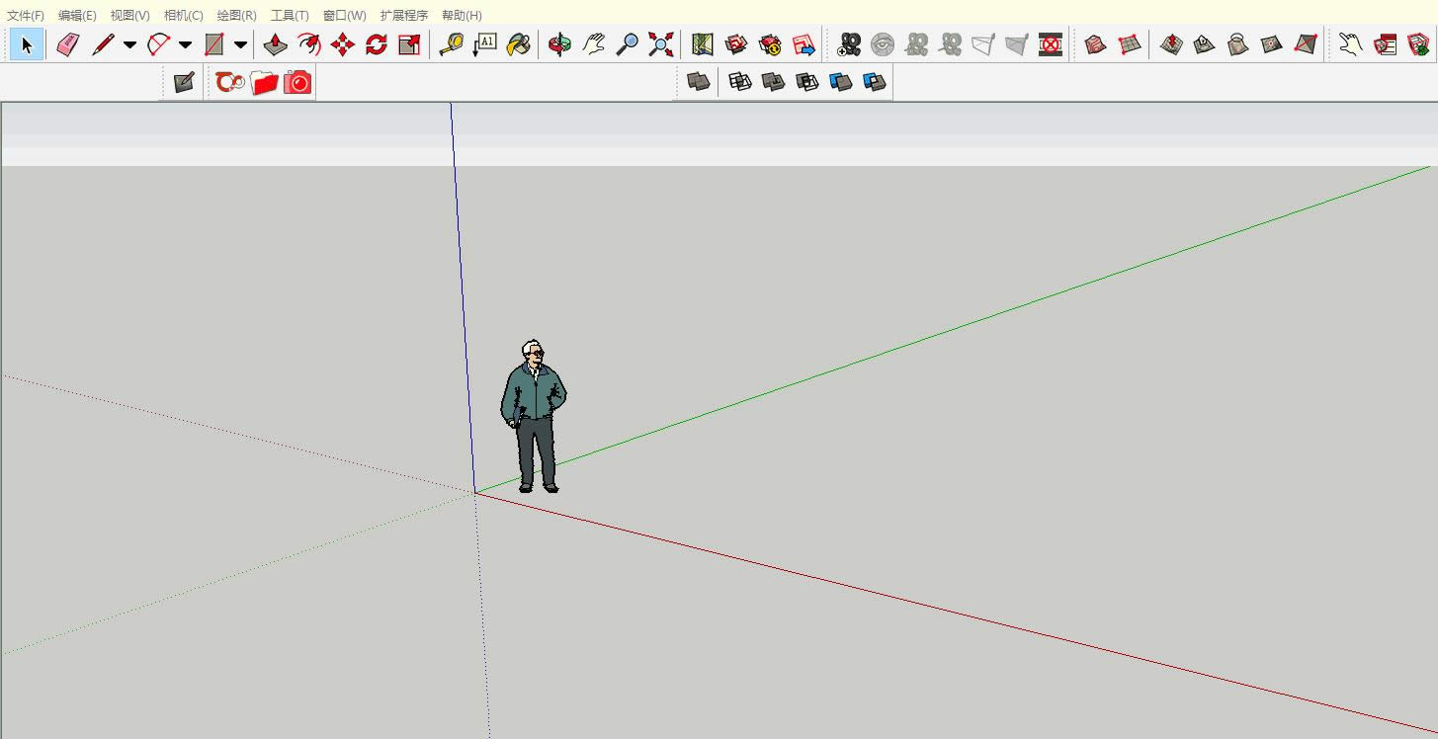This screenshot has height=739, width=1438.
Task: Open the Add Location map icon
Action: pos(703,44)
